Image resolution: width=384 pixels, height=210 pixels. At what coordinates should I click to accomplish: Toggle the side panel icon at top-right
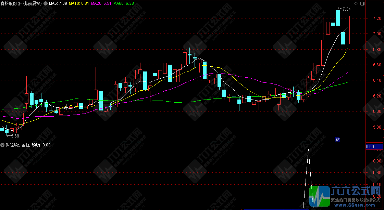363,3
